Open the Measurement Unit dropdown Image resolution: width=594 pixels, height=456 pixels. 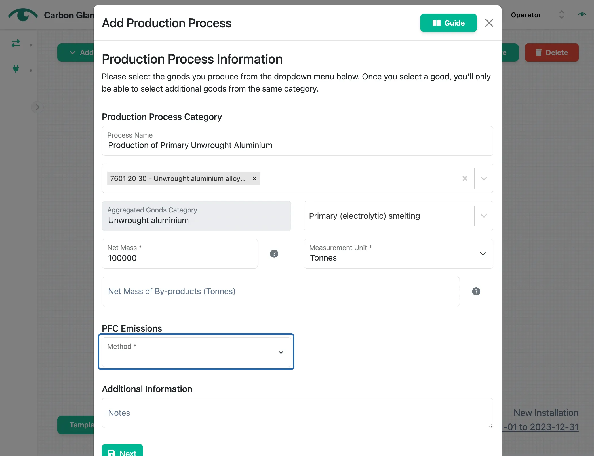[398, 254]
